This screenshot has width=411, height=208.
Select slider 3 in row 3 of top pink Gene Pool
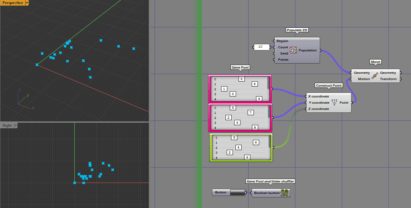pyautogui.click(x=233, y=94)
